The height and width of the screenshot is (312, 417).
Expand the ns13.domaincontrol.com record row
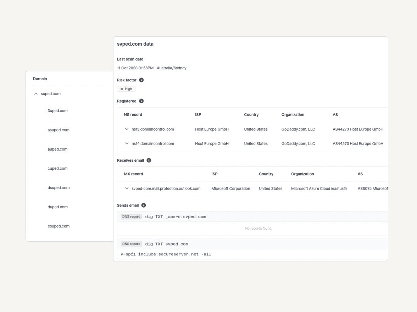(x=127, y=129)
